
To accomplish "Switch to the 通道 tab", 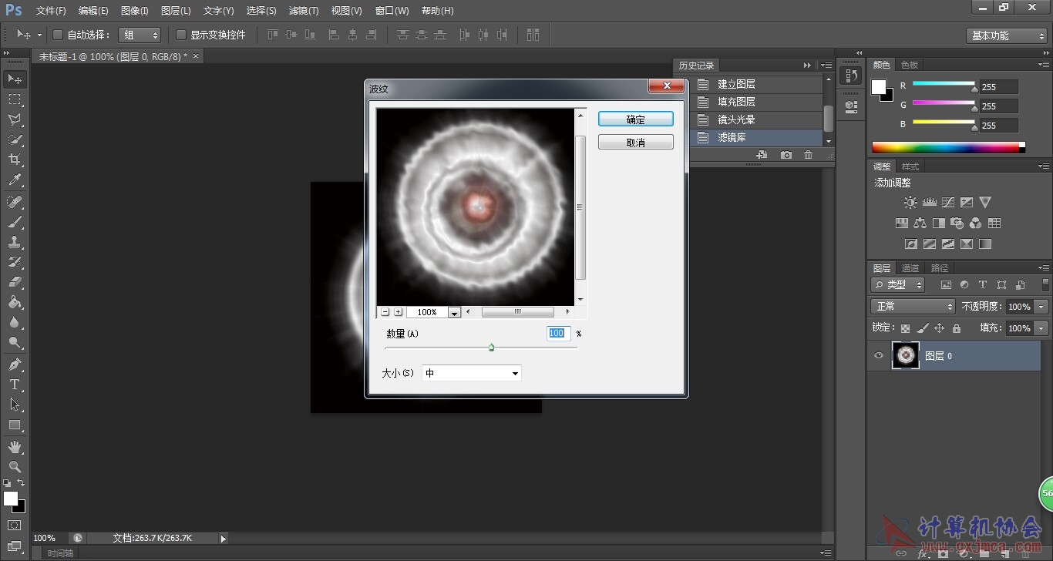I will pyautogui.click(x=910, y=268).
